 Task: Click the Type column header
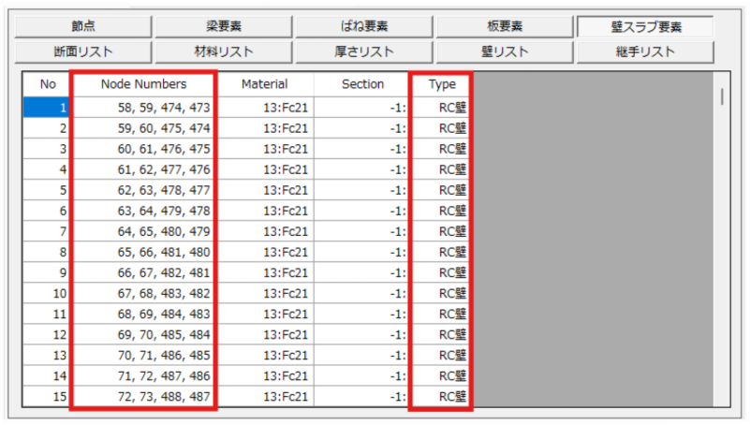441,84
